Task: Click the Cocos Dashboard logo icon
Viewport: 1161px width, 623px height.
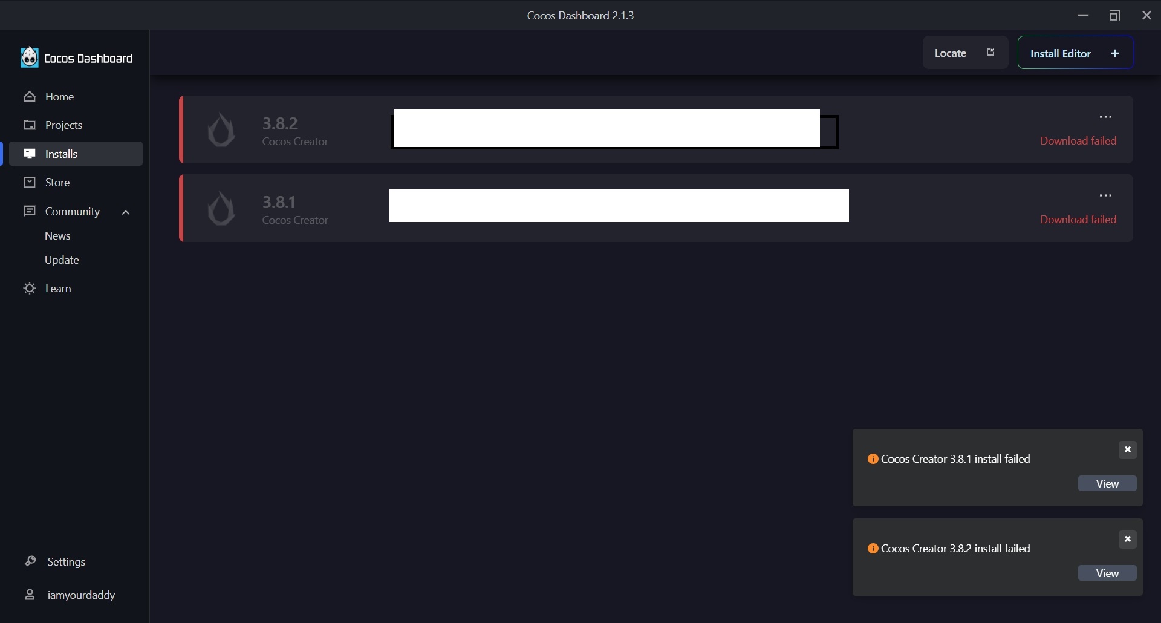Action: [29, 57]
